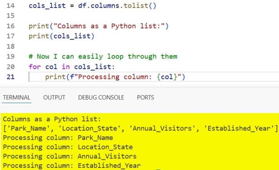
Task: Click 'Processing column: Established_Year' terminal line
Action: coord(72,166)
